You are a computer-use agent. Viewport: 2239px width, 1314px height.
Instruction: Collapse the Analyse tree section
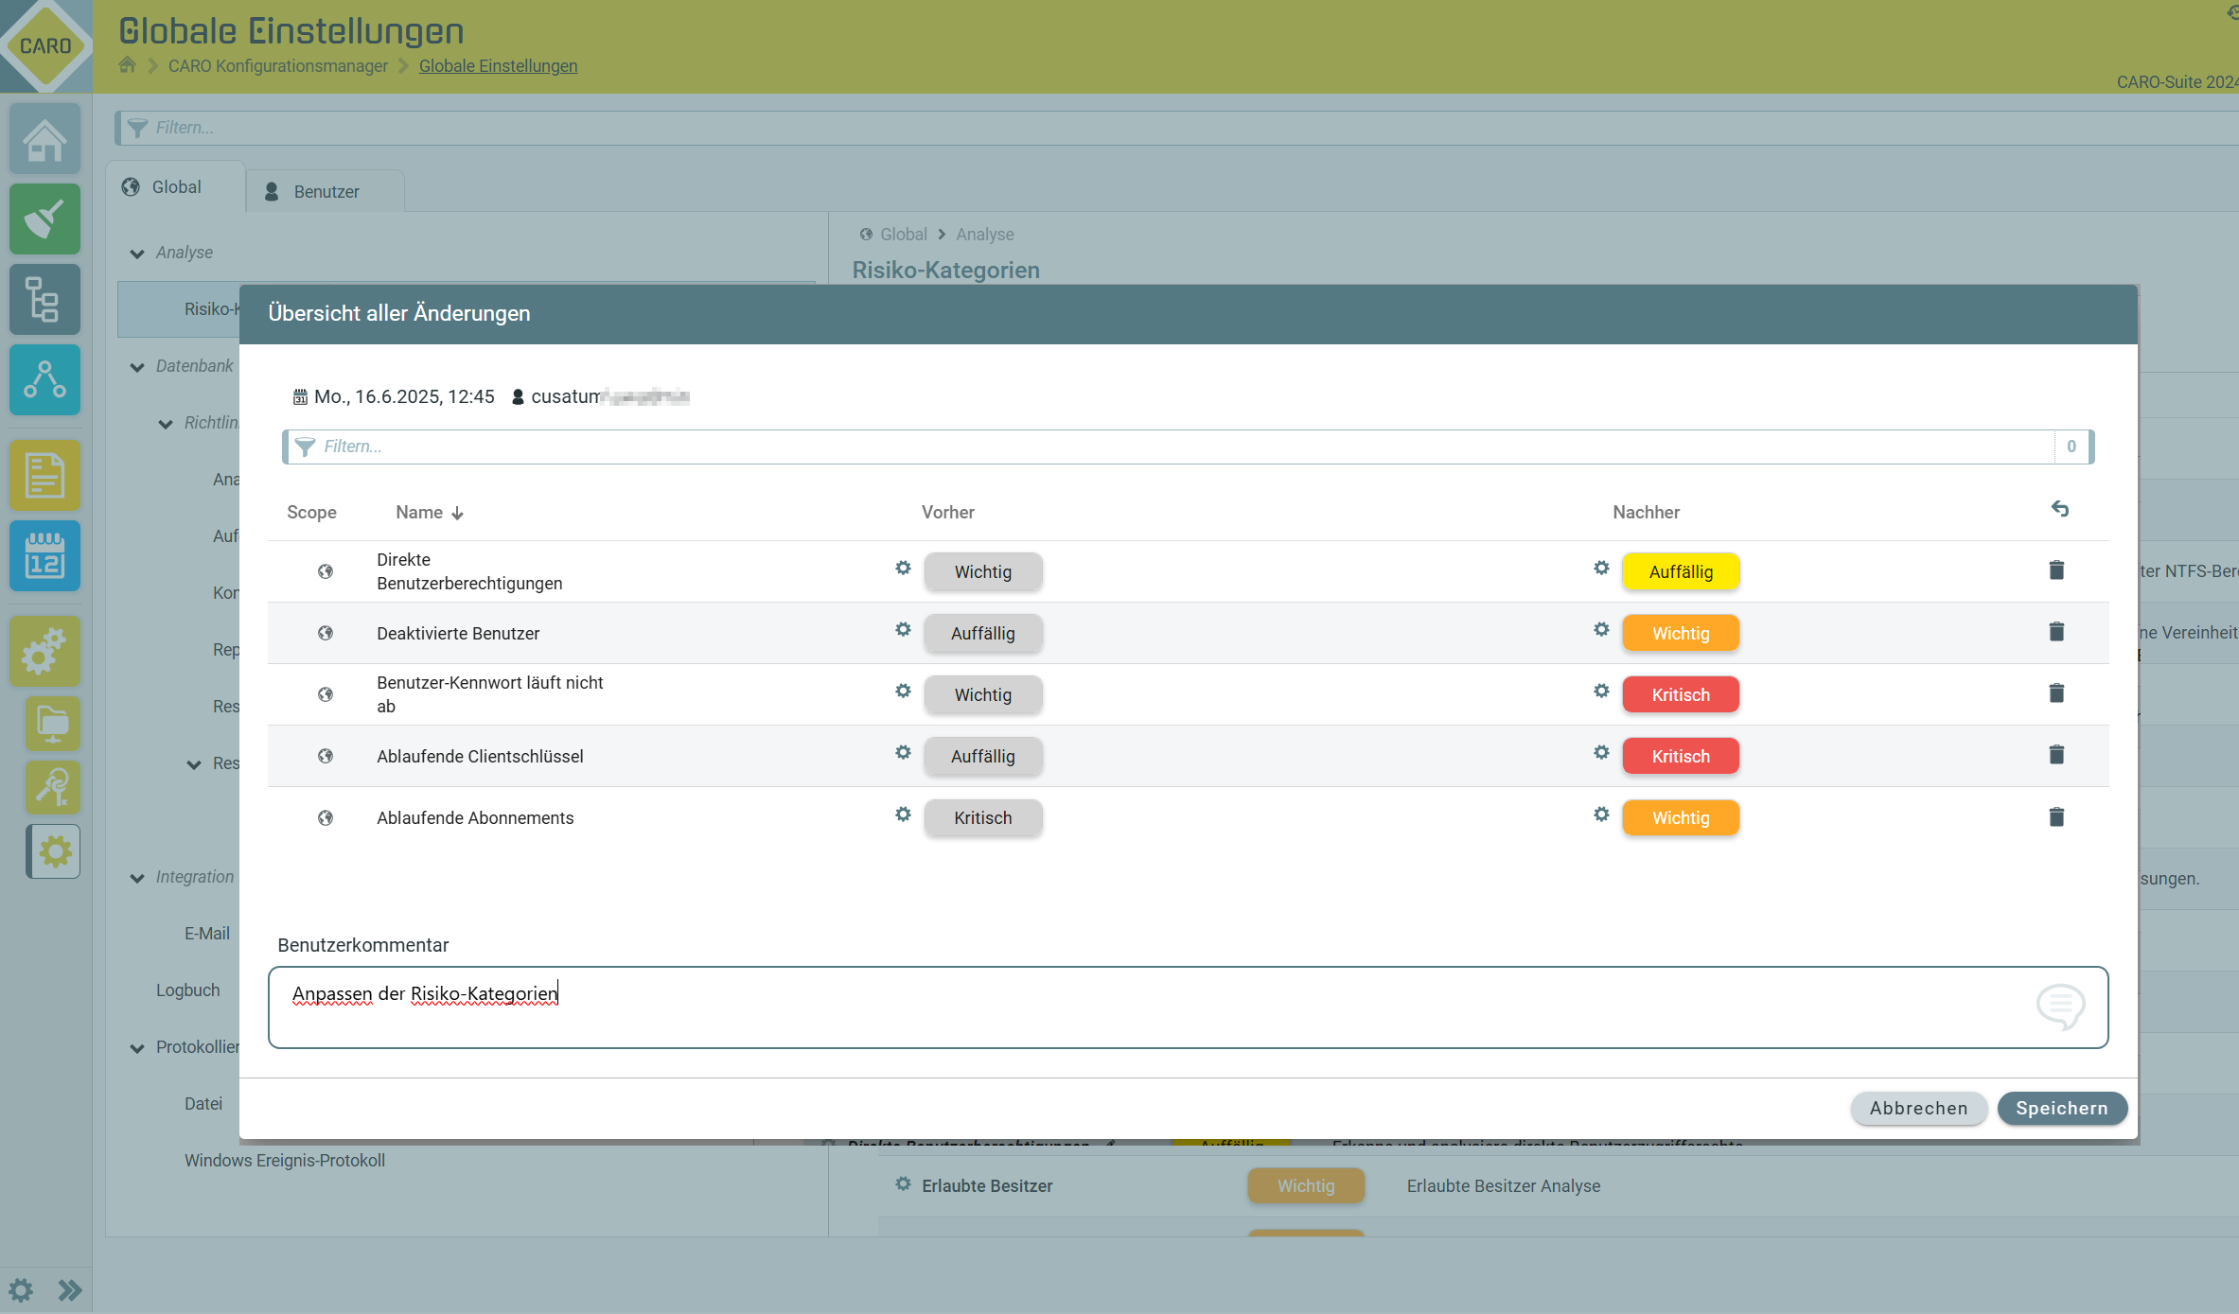click(137, 254)
